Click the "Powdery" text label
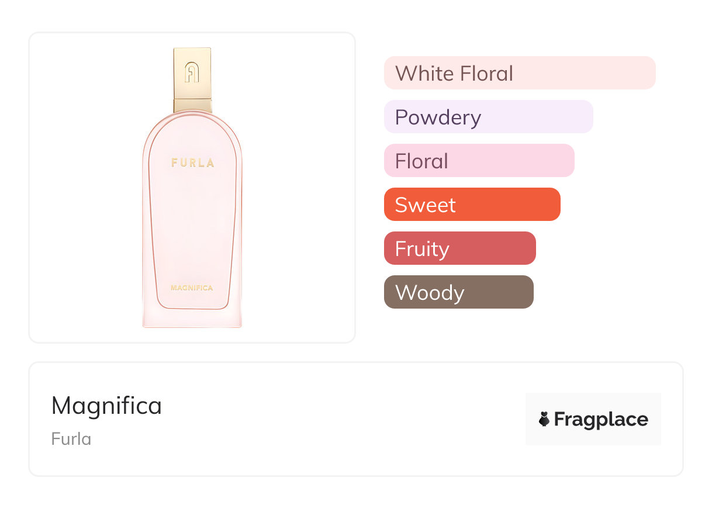Image resolution: width=712 pixels, height=505 pixels. (438, 117)
